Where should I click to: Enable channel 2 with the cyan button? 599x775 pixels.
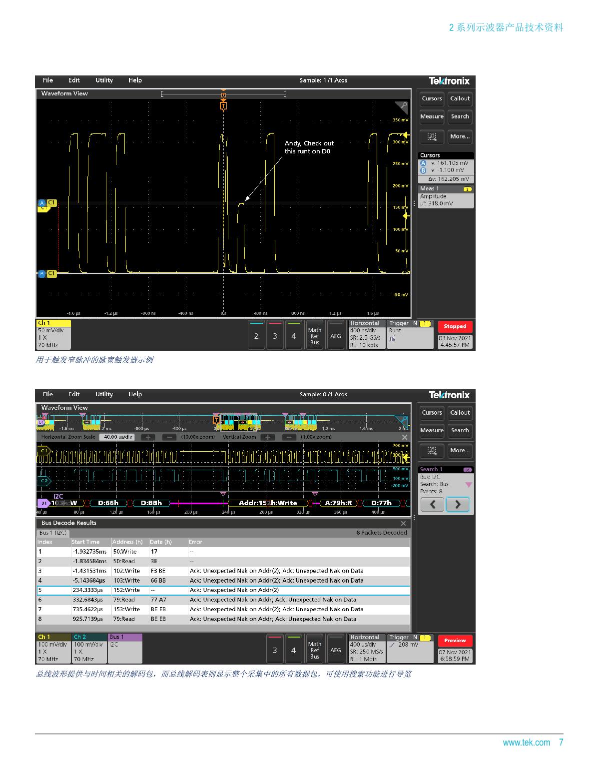point(256,336)
